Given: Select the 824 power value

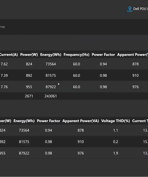Looking at the screenshot, I should pos(29,64).
